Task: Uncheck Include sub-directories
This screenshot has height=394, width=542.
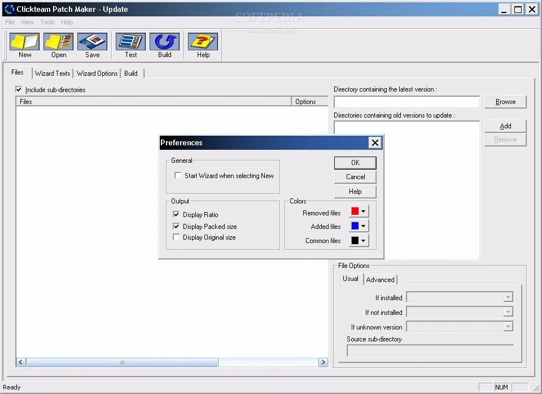Action: click(x=19, y=89)
